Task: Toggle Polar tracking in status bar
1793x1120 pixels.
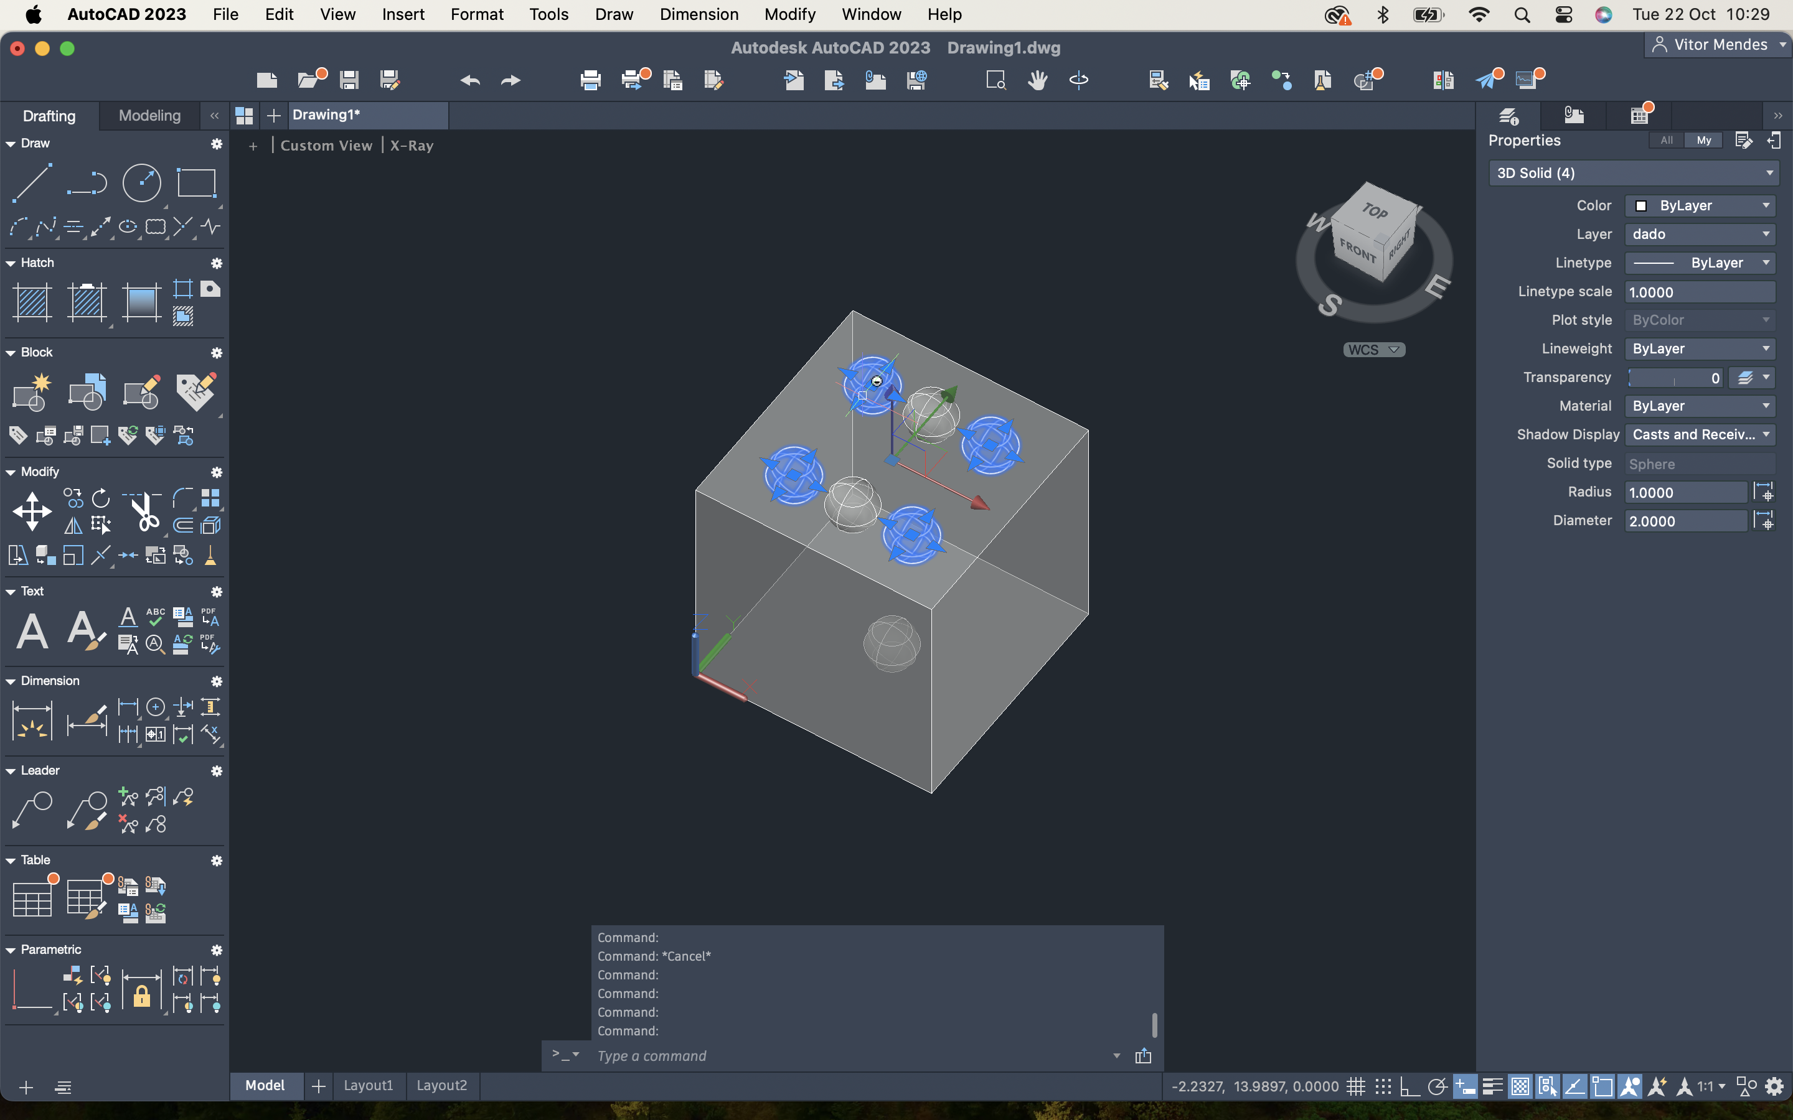Action: (1438, 1086)
